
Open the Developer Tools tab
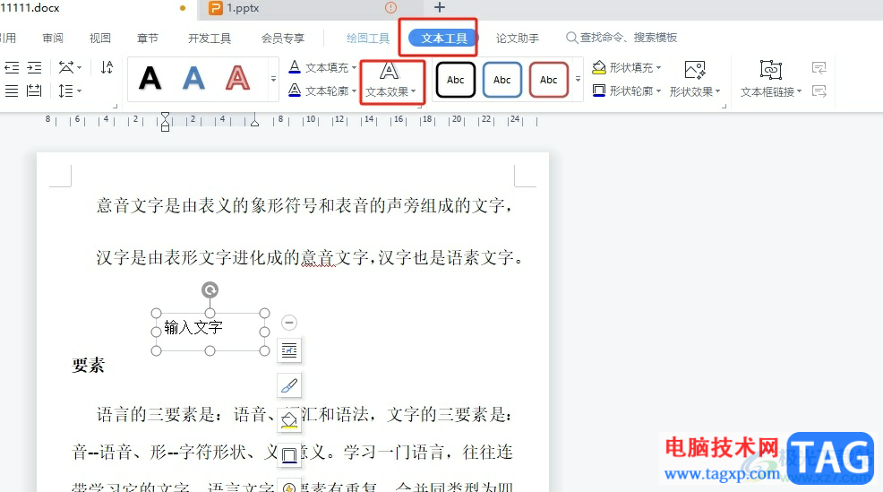(x=210, y=38)
